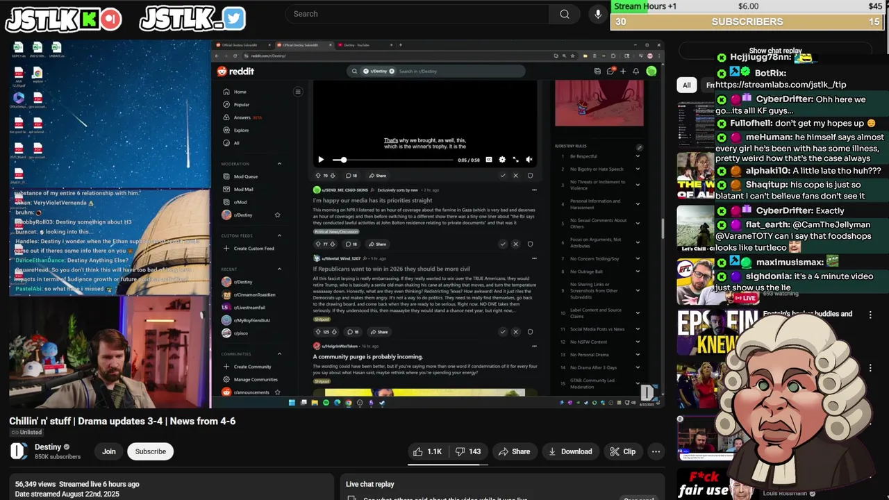
Task: Open Reddit video player settings gear
Action: (502, 160)
